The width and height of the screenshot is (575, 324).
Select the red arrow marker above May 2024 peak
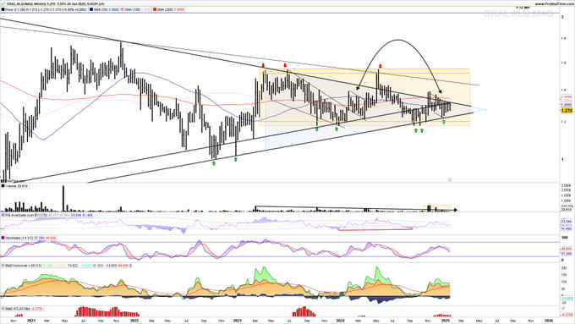tap(380, 66)
